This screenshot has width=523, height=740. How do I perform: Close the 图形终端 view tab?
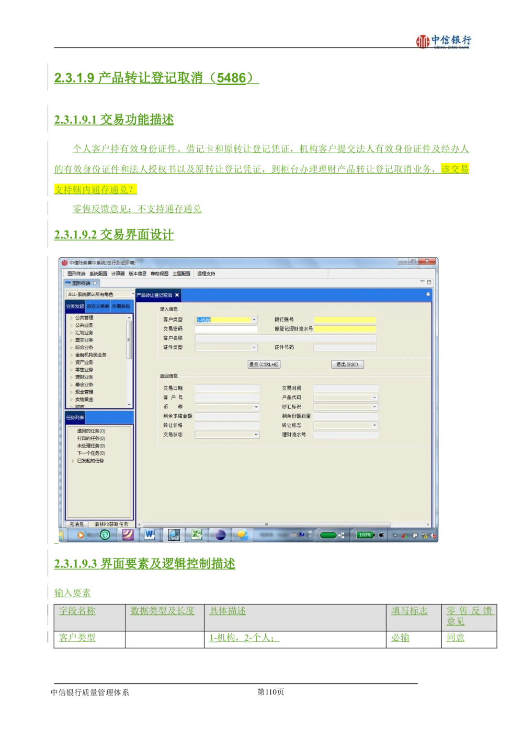click(x=95, y=283)
